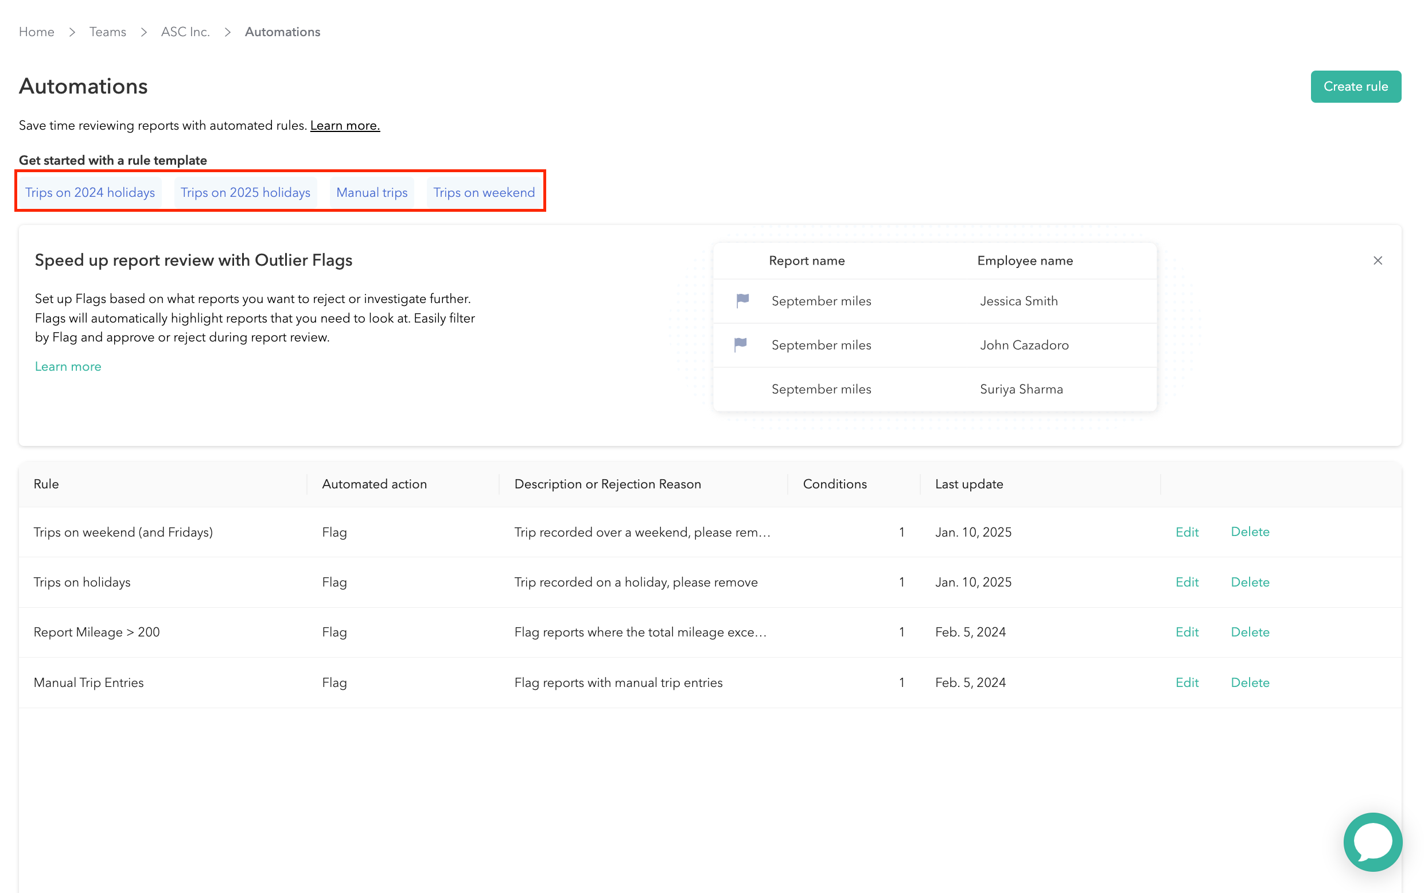Click the Last update column header
The image size is (1424, 893).
[969, 484]
